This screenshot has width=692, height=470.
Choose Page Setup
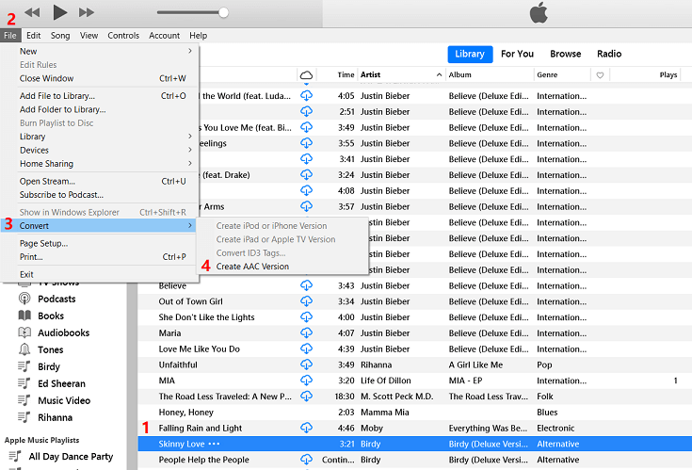pyautogui.click(x=99, y=243)
